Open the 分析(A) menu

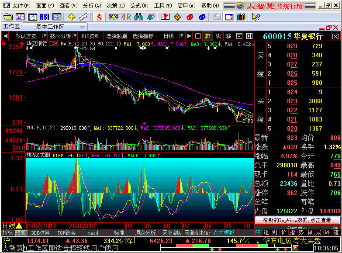92,5
